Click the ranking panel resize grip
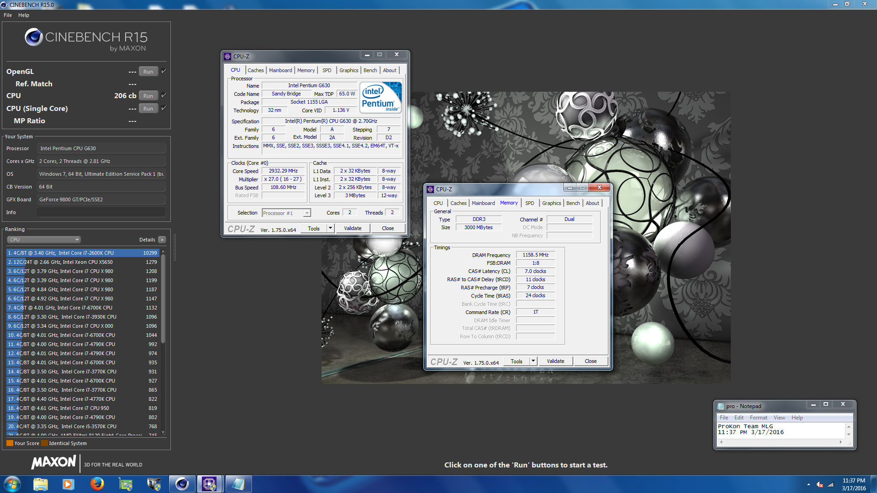 coord(174,246)
